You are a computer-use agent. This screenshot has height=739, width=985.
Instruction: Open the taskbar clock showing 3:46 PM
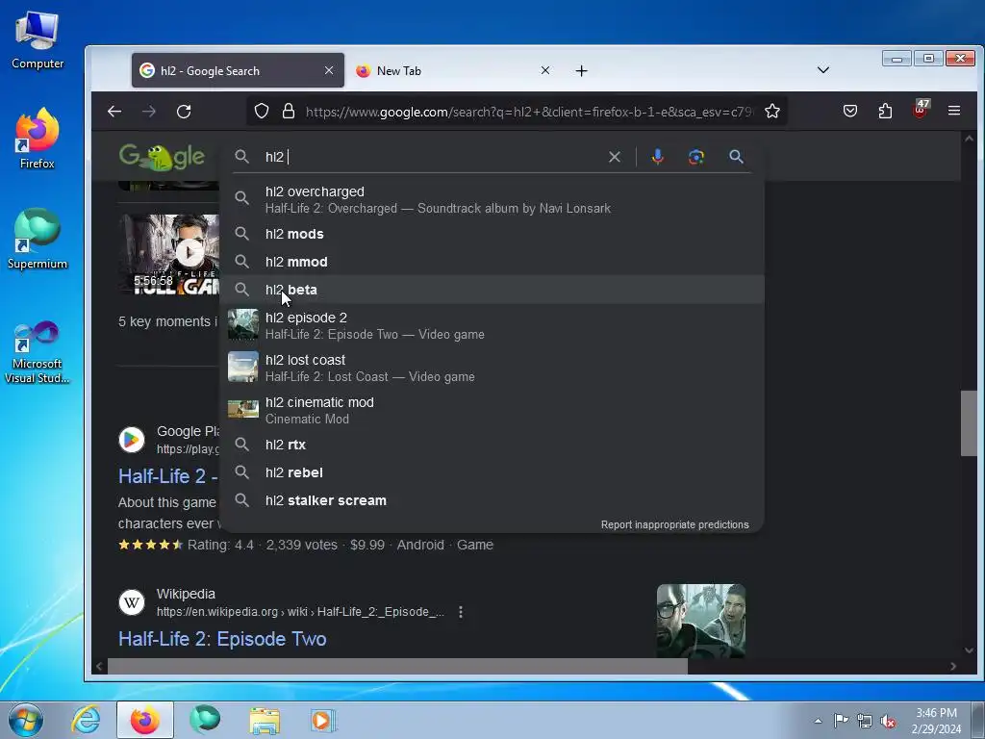[x=936, y=721]
